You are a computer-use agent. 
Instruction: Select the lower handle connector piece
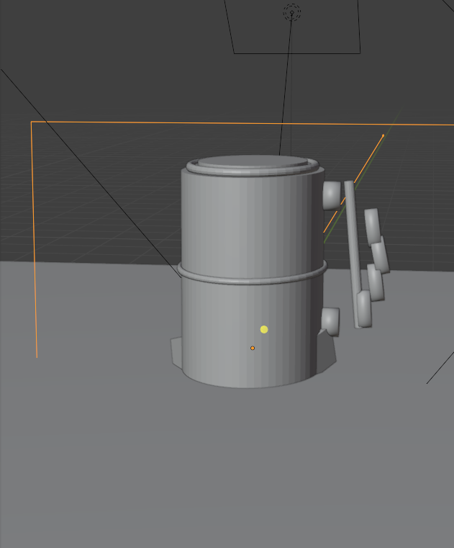tap(330, 321)
